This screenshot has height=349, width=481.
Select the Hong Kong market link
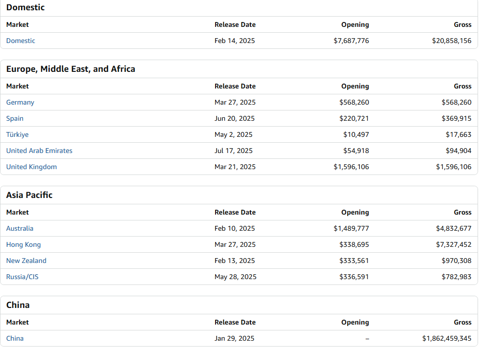23,244
